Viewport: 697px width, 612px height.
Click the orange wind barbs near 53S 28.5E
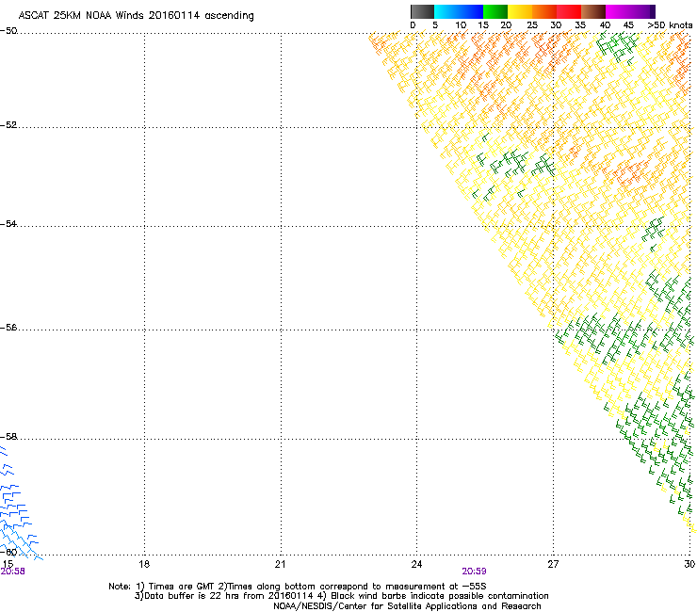click(626, 173)
